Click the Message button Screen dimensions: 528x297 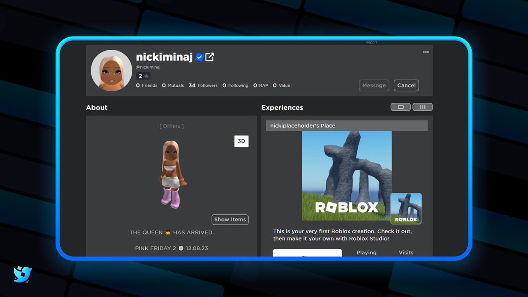[x=374, y=85]
